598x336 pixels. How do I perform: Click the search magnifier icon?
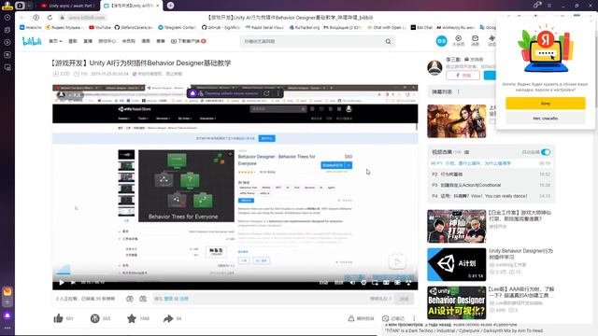(x=388, y=41)
